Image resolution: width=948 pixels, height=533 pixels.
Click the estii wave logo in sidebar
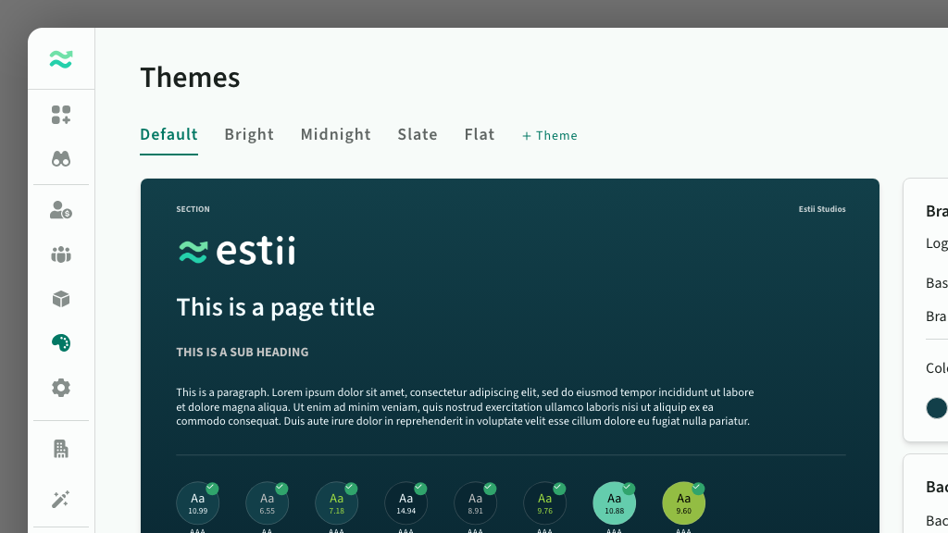[61, 60]
